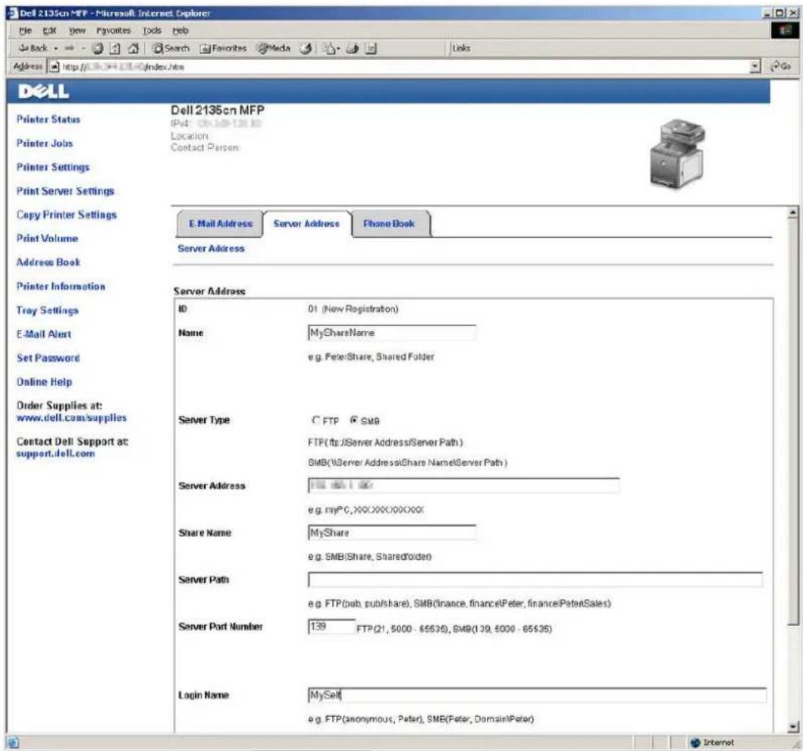Click the Login Name field containing MySelf
Image resolution: width=803 pixels, height=751 pixels.
(x=537, y=695)
